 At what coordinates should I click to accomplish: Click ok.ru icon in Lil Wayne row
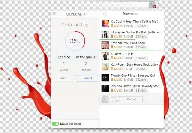pos(112,36)
